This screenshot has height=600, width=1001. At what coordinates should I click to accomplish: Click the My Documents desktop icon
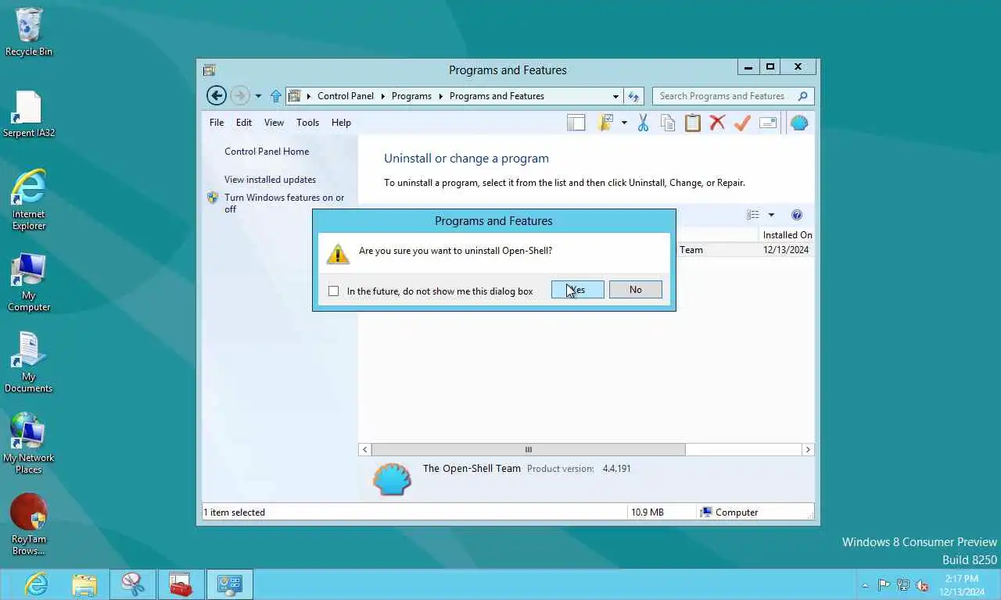[29, 362]
